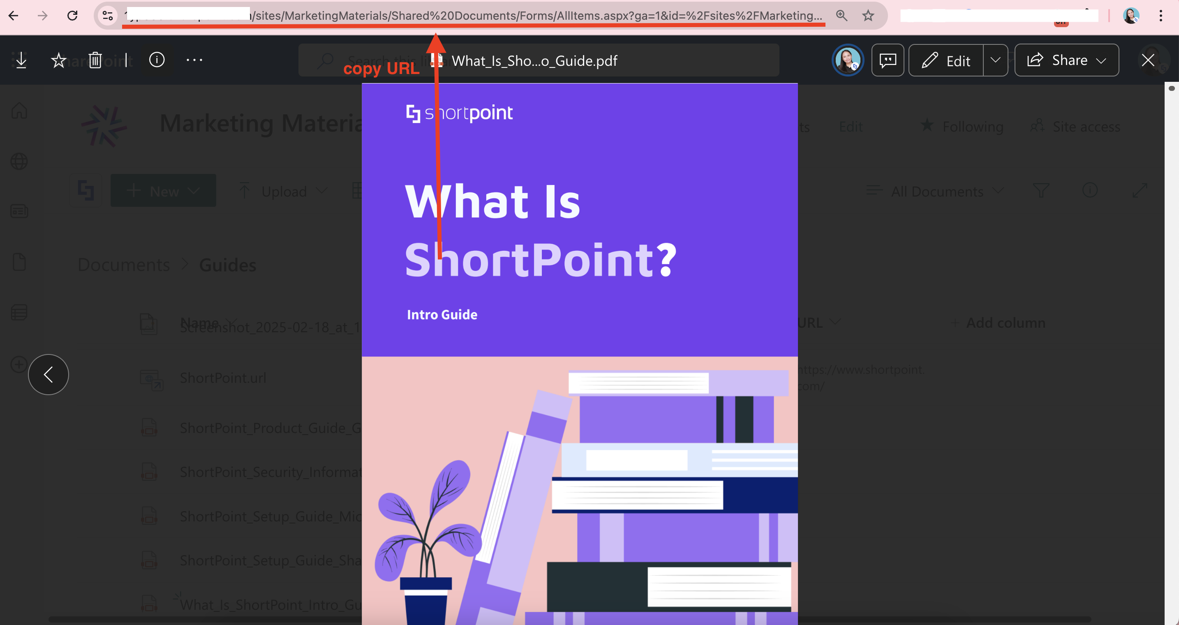
Task: Open the file info details pane
Action: pyautogui.click(x=157, y=60)
